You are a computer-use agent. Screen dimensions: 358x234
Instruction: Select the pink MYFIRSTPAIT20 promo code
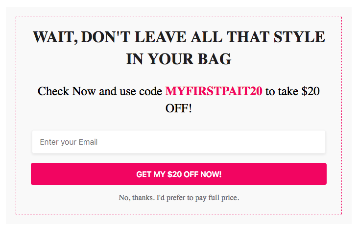click(x=214, y=91)
